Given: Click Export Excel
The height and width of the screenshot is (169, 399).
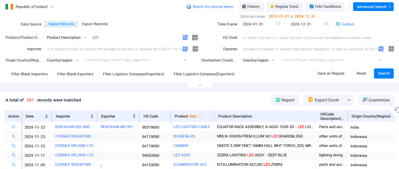Looking at the screenshot, I should click(323, 100).
